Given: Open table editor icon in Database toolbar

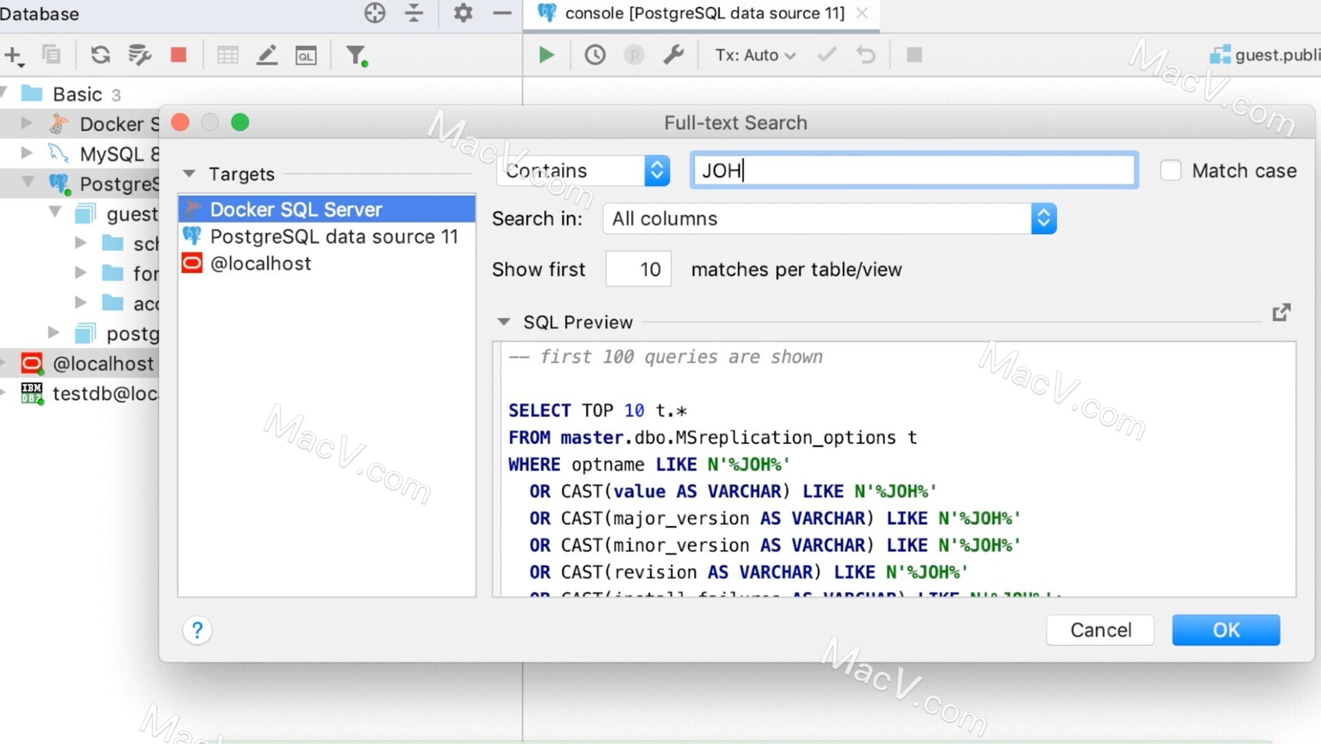Looking at the screenshot, I should point(228,55).
